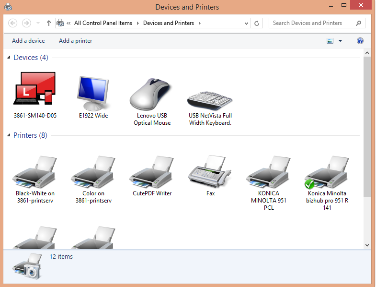Select the Black-White on 3861-printserv printer icon
This screenshot has width=376, height=287.
point(35,172)
